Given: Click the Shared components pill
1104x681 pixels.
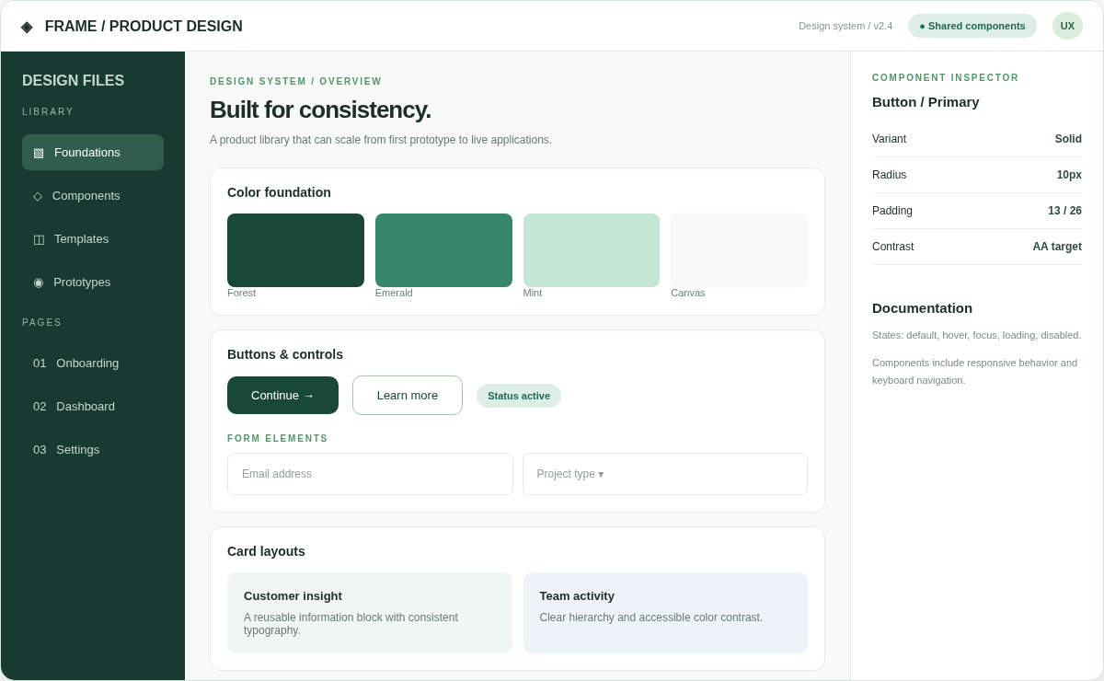Looking at the screenshot, I should (972, 26).
